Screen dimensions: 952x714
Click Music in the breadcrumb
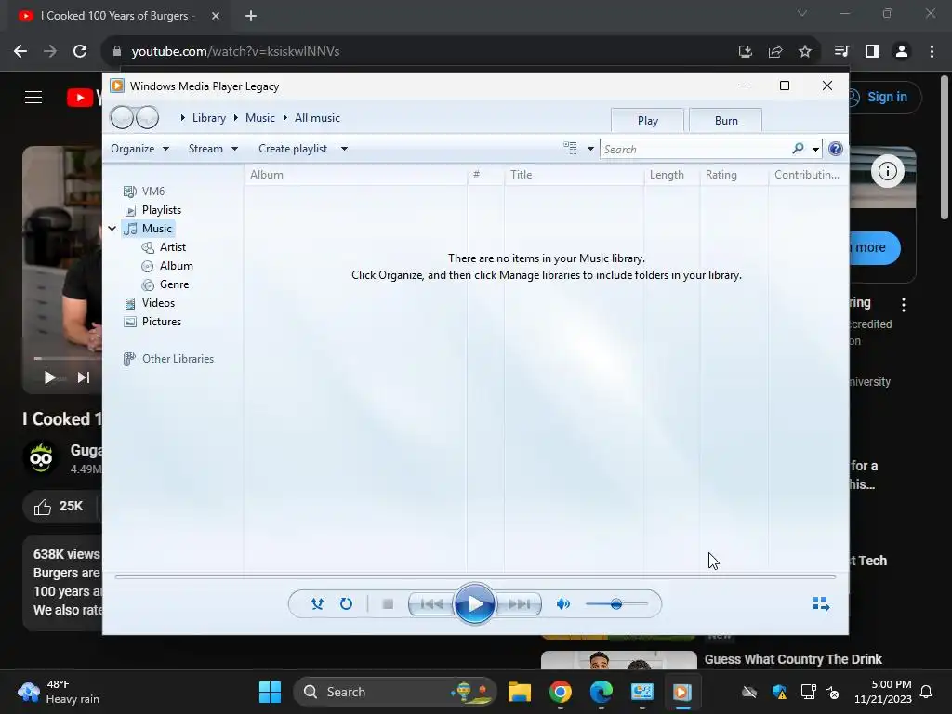tap(260, 118)
